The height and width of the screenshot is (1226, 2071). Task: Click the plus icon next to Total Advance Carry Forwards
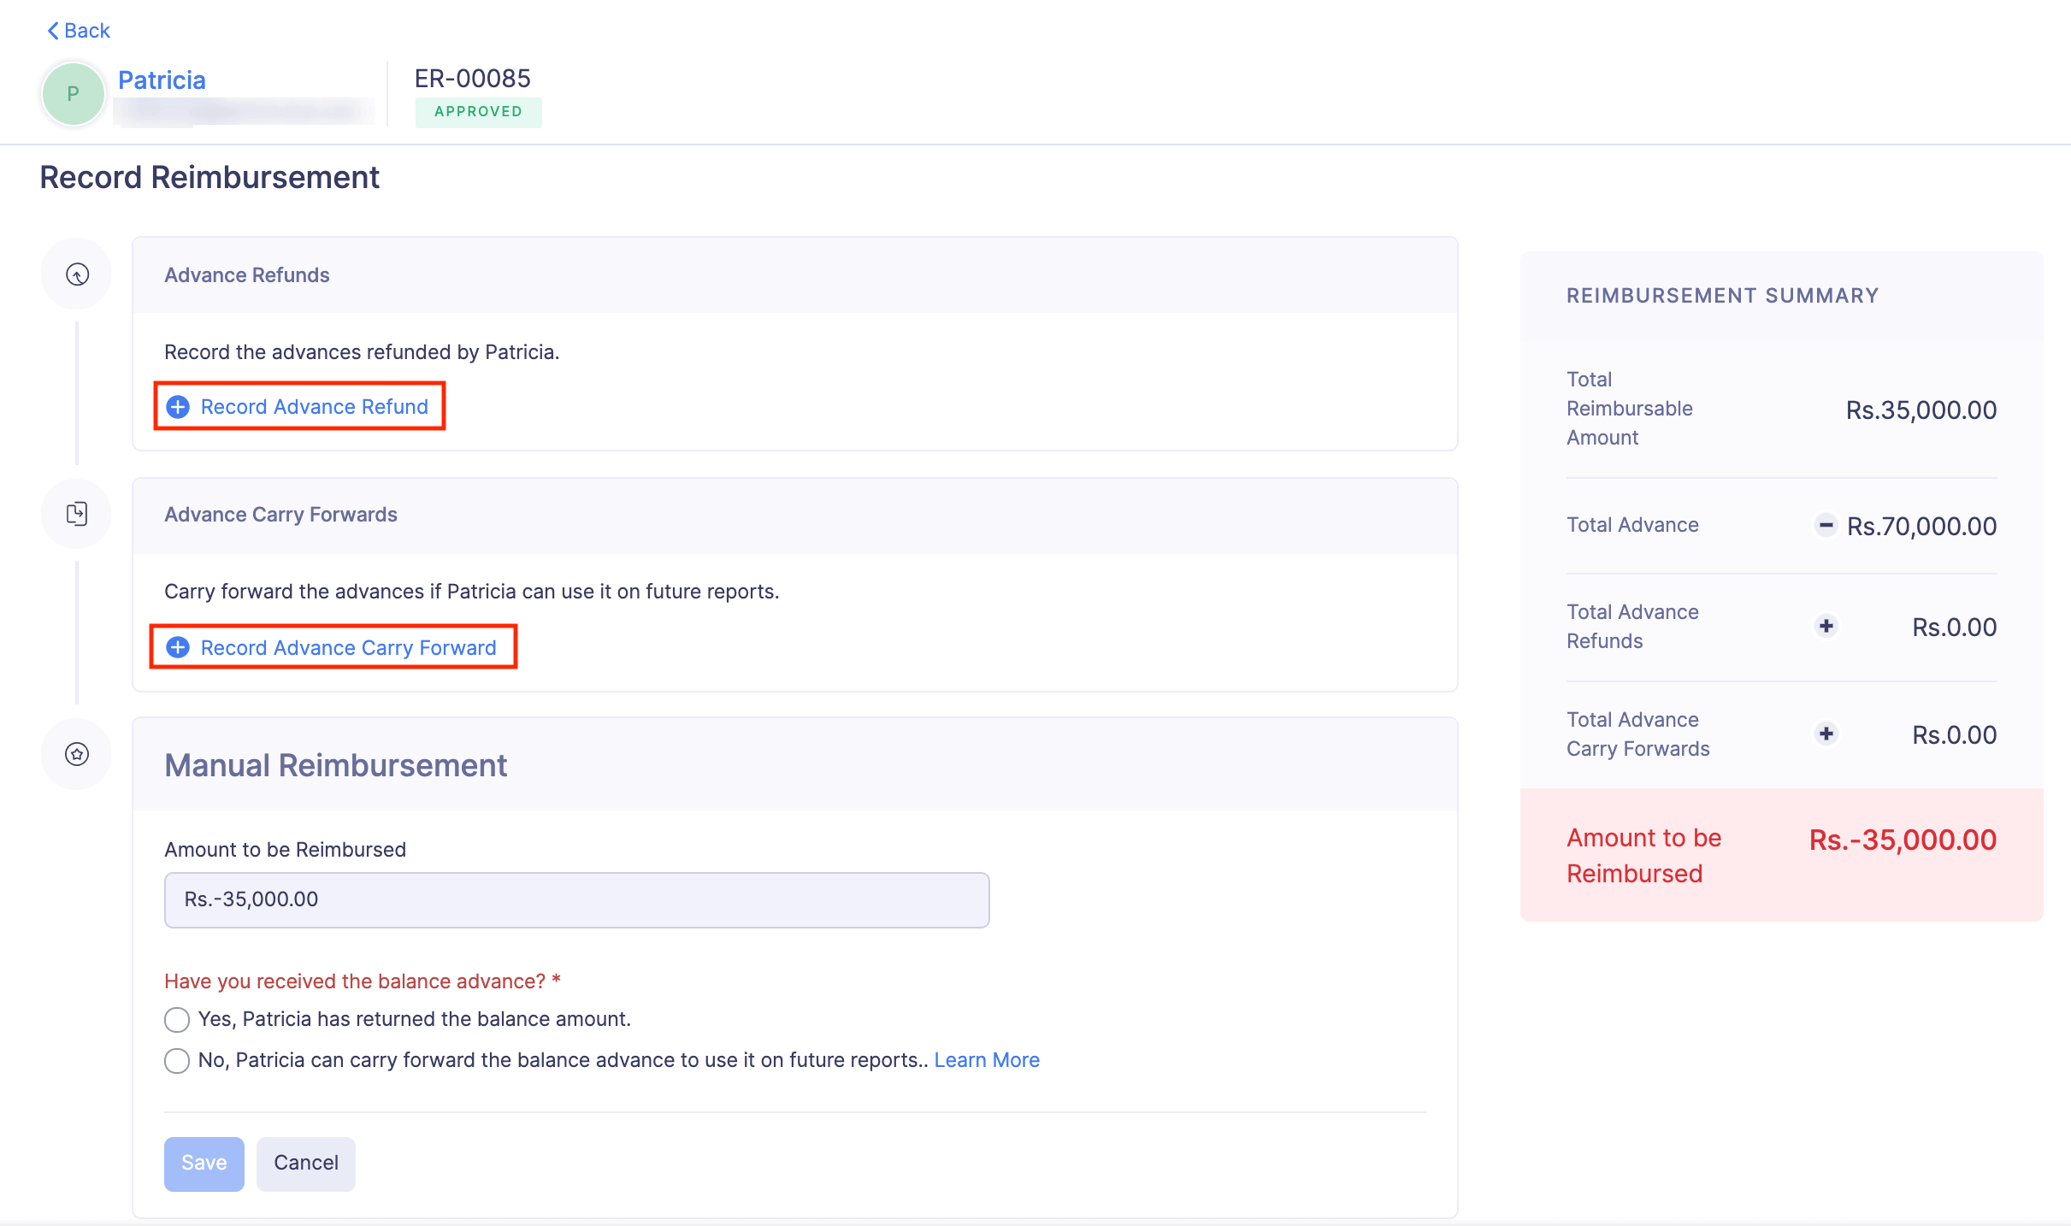[x=1826, y=733]
